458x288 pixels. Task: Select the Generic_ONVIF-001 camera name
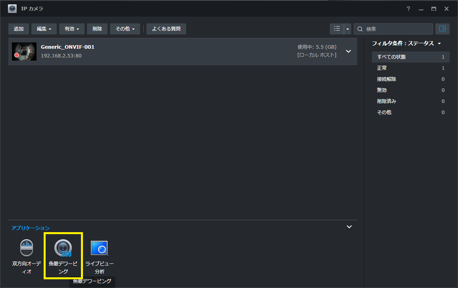(67, 47)
